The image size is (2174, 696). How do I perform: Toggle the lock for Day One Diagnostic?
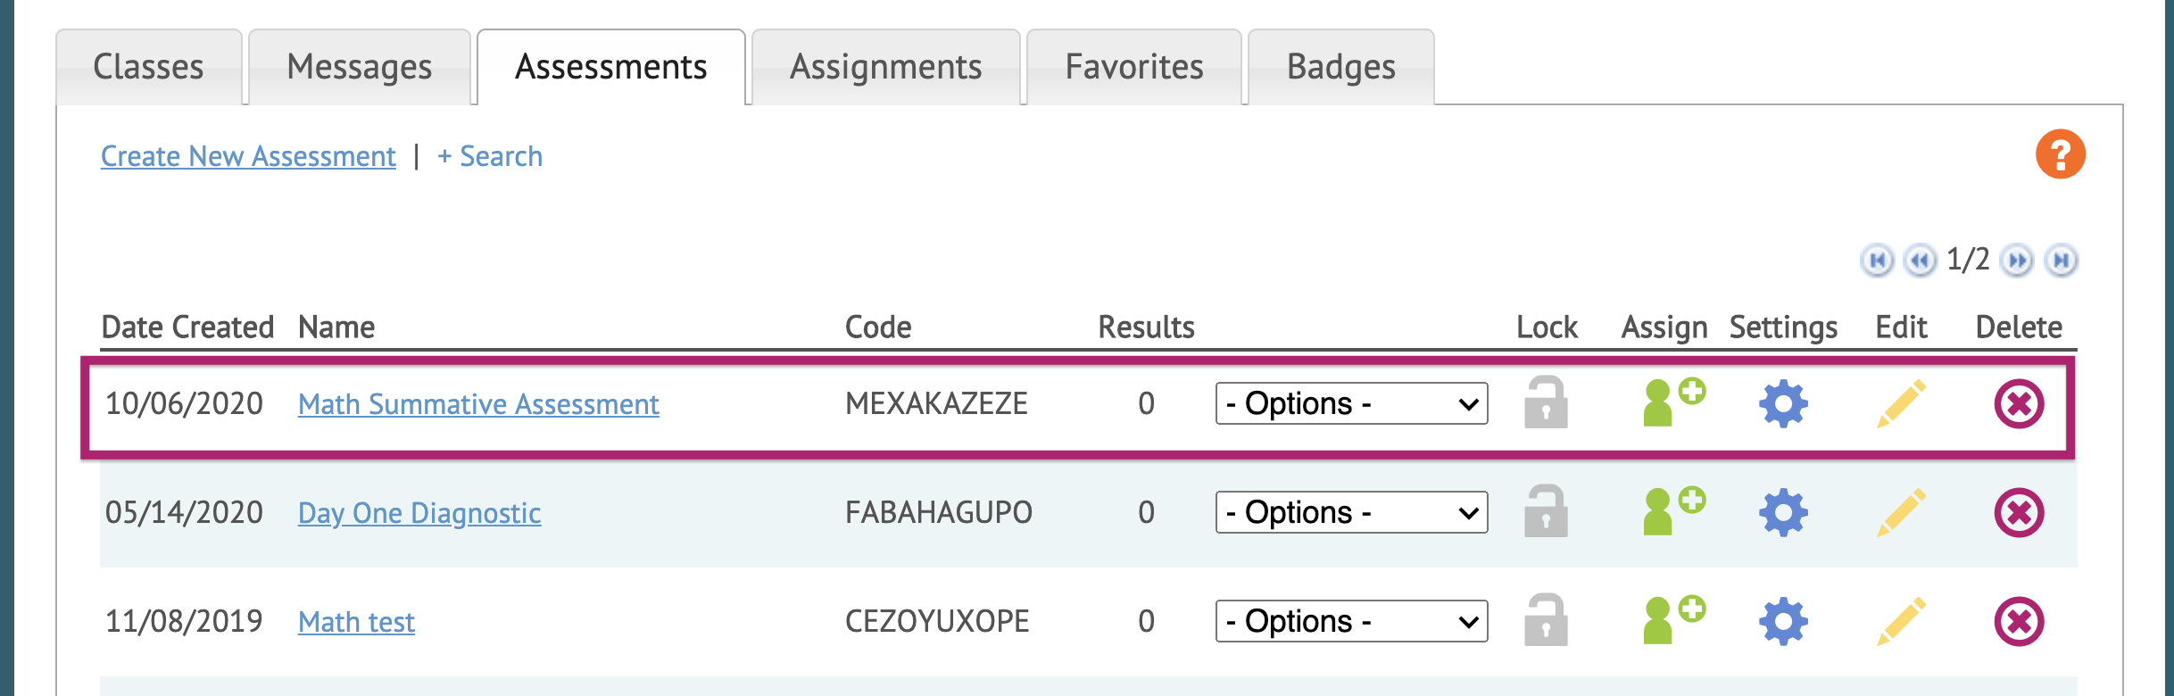tap(1546, 511)
